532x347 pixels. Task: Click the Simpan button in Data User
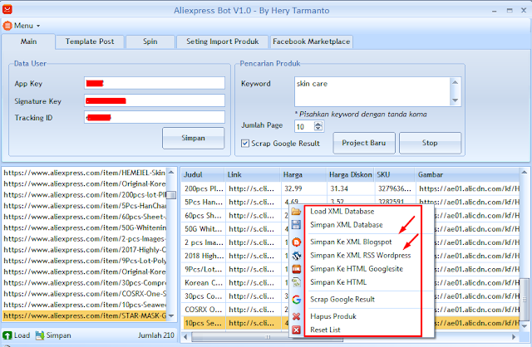194,138
